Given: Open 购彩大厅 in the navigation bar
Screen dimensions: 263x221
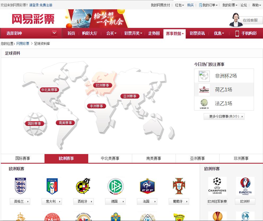Looking at the screenshot, I should tap(90, 33).
